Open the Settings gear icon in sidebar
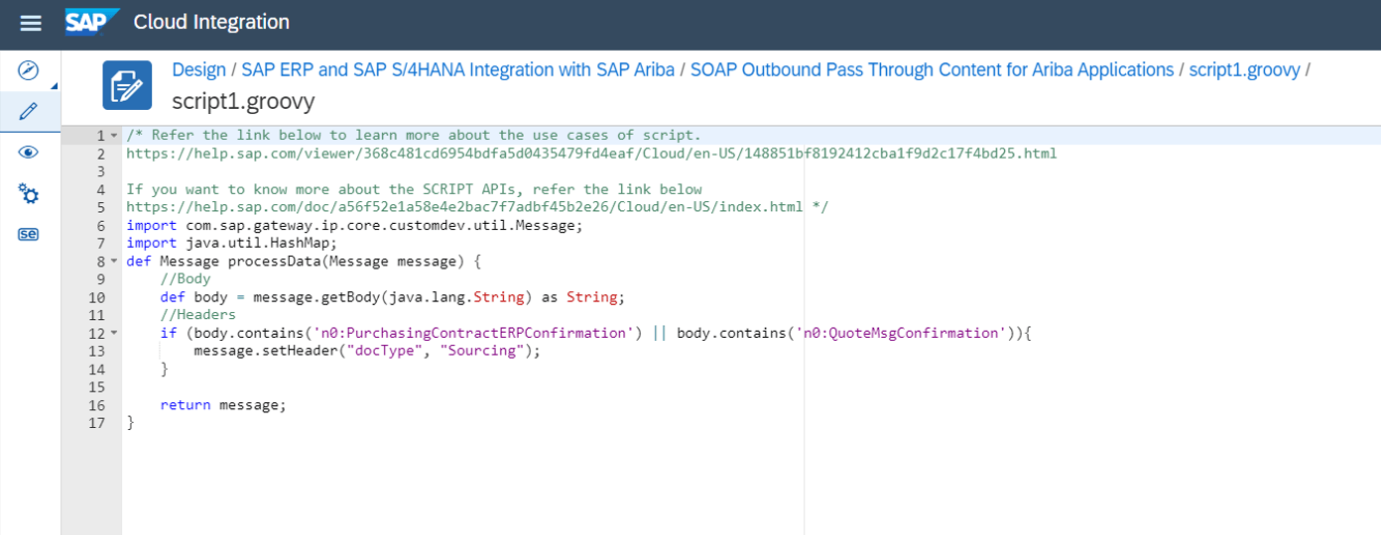Image resolution: width=1381 pixels, height=535 pixels. coord(29,194)
